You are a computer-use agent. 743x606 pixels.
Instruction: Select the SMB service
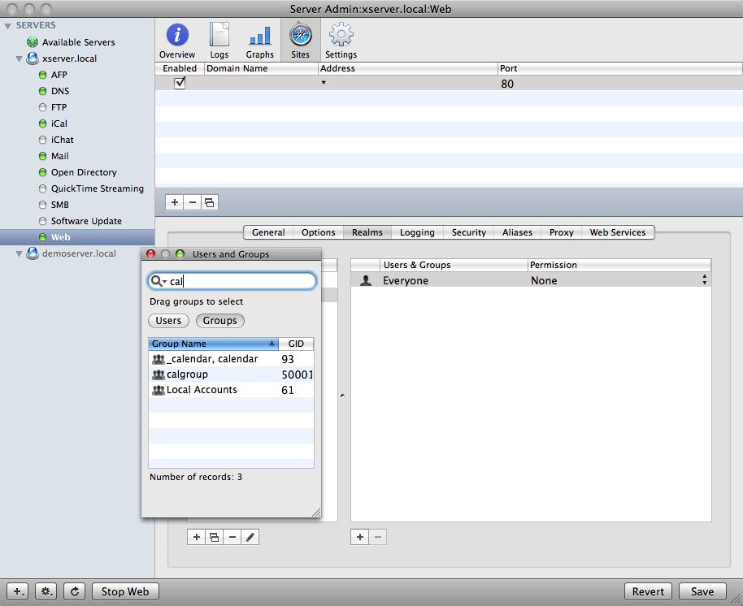pyautogui.click(x=59, y=205)
